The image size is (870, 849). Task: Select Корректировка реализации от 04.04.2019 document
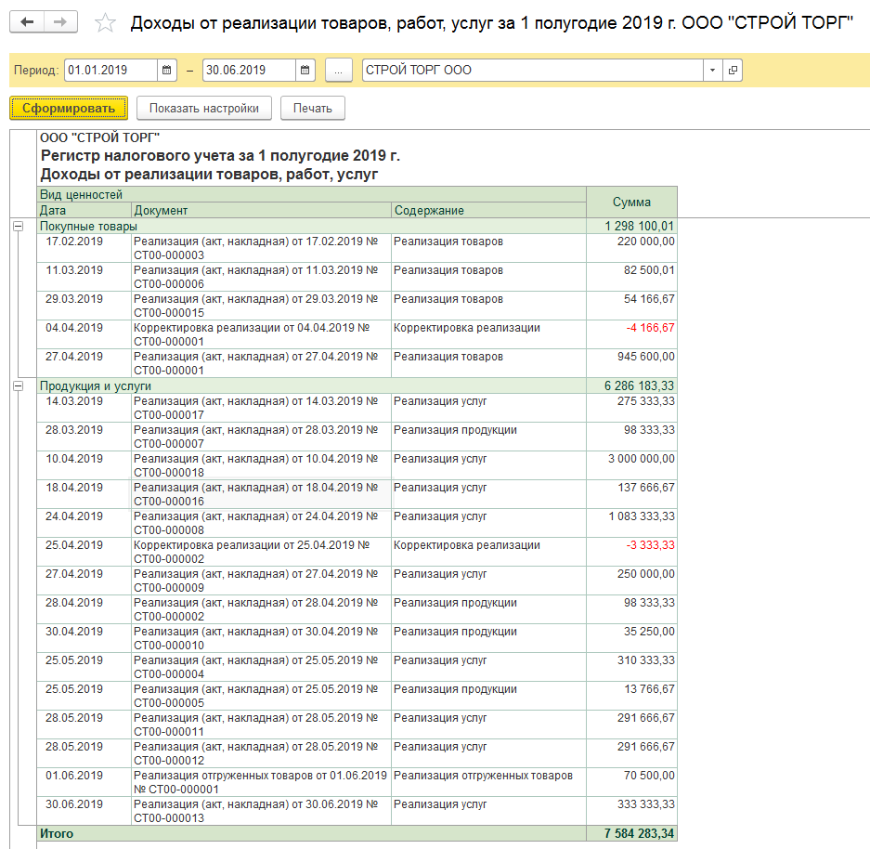(261, 334)
